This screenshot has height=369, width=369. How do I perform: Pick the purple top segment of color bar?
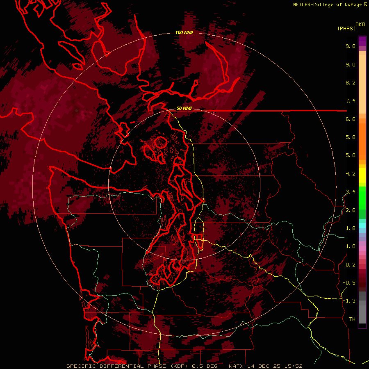click(362, 41)
